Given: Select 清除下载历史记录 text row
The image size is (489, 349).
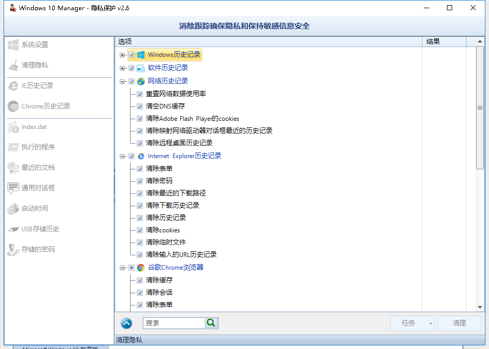Looking at the screenshot, I should point(172,205).
